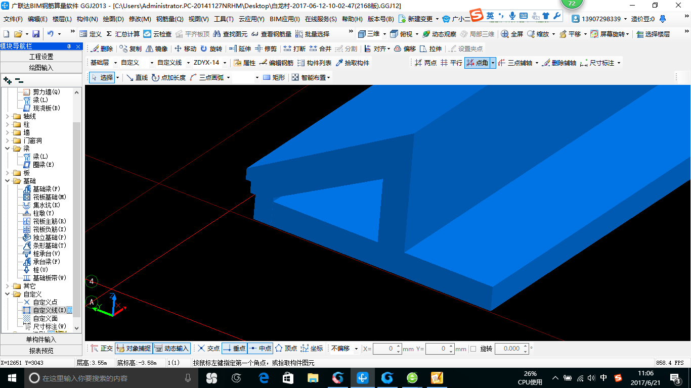Run 汇总计算 summary calculation
This screenshot has width=691, height=388.
tap(123, 34)
